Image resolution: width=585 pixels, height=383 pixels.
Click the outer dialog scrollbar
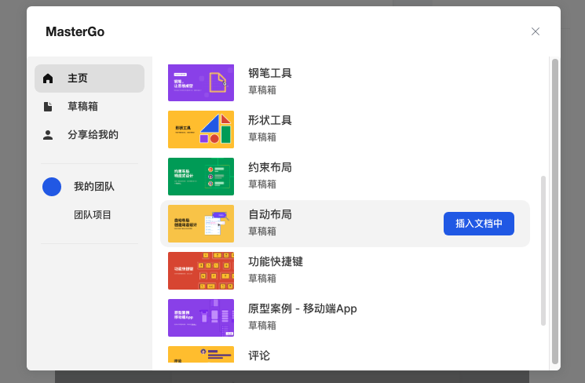(x=555, y=211)
